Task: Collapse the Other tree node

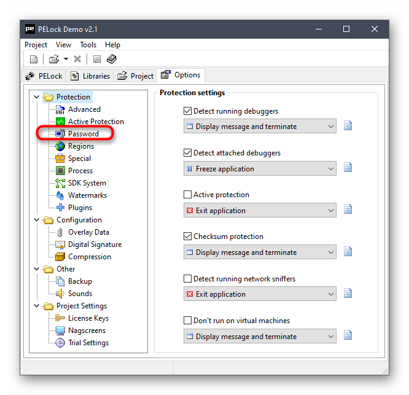Action: [36, 268]
